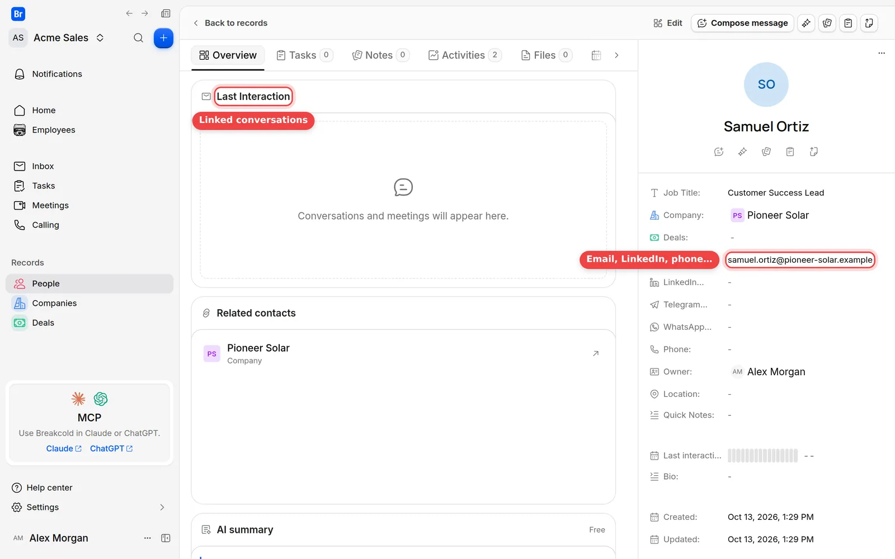Select the Overview tab
Image resolution: width=895 pixels, height=559 pixels.
click(x=228, y=55)
